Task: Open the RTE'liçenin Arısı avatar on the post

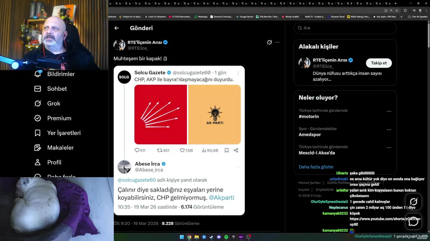Action: click(x=119, y=45)
